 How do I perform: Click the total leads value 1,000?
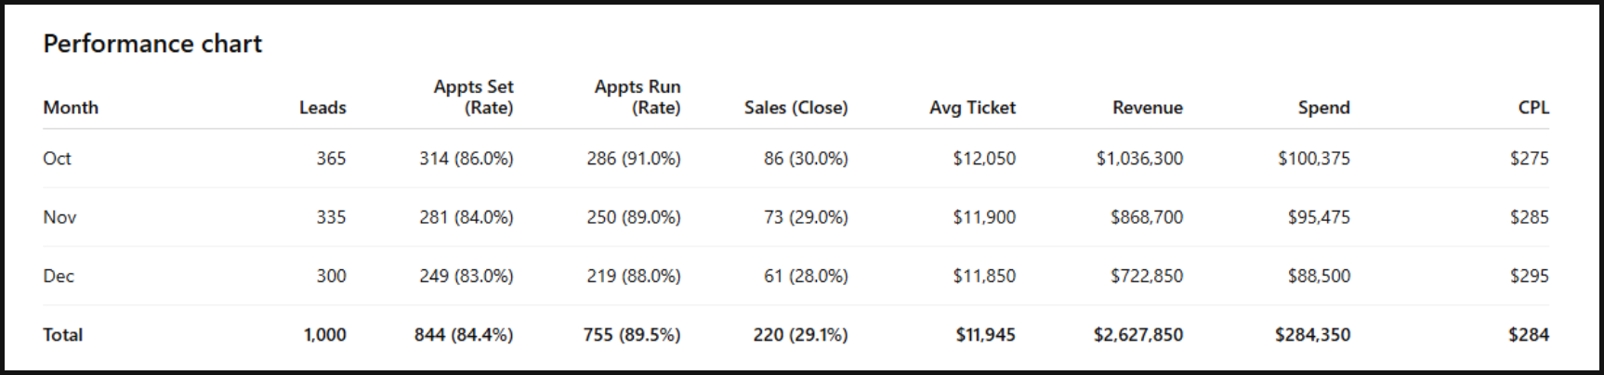pos(324,335)
